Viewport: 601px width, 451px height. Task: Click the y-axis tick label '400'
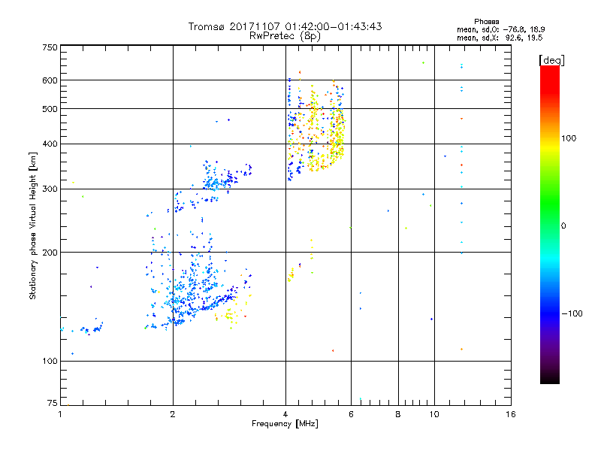pyautogui.click(x=50, y=144)
